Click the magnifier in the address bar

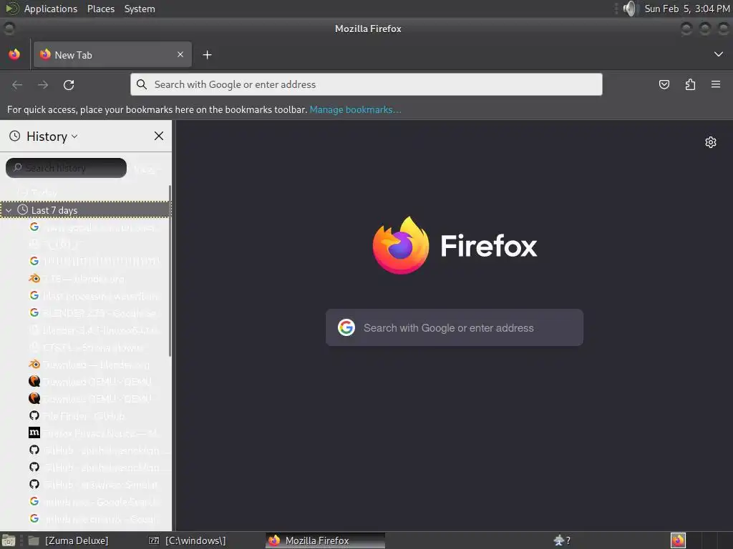pyautogui.click(x=141, y=84)
